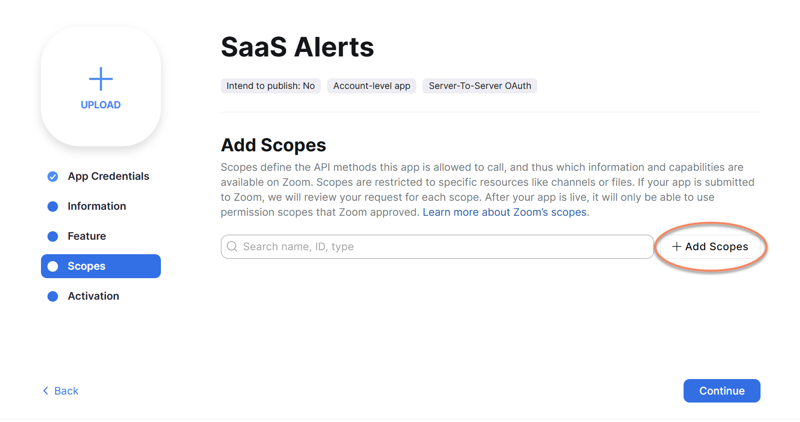Click the Add Scopes button
The height and width of the screenshot is (422, 800).
click(710, 247)
